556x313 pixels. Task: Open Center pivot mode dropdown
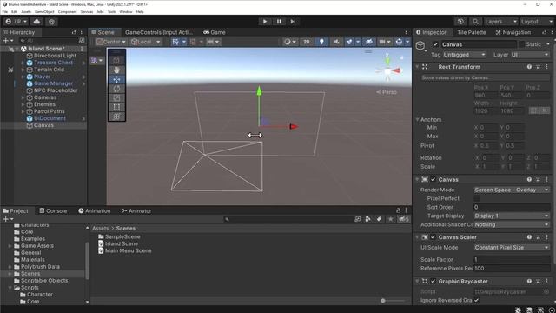[x=111, y=42]
